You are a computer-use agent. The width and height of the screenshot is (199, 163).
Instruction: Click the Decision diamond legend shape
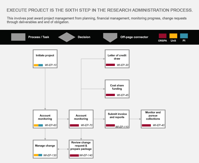pos(67,37)
